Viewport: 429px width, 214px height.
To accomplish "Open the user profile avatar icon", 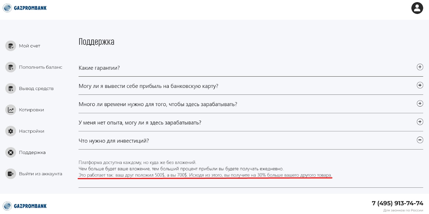I will 417,8.
